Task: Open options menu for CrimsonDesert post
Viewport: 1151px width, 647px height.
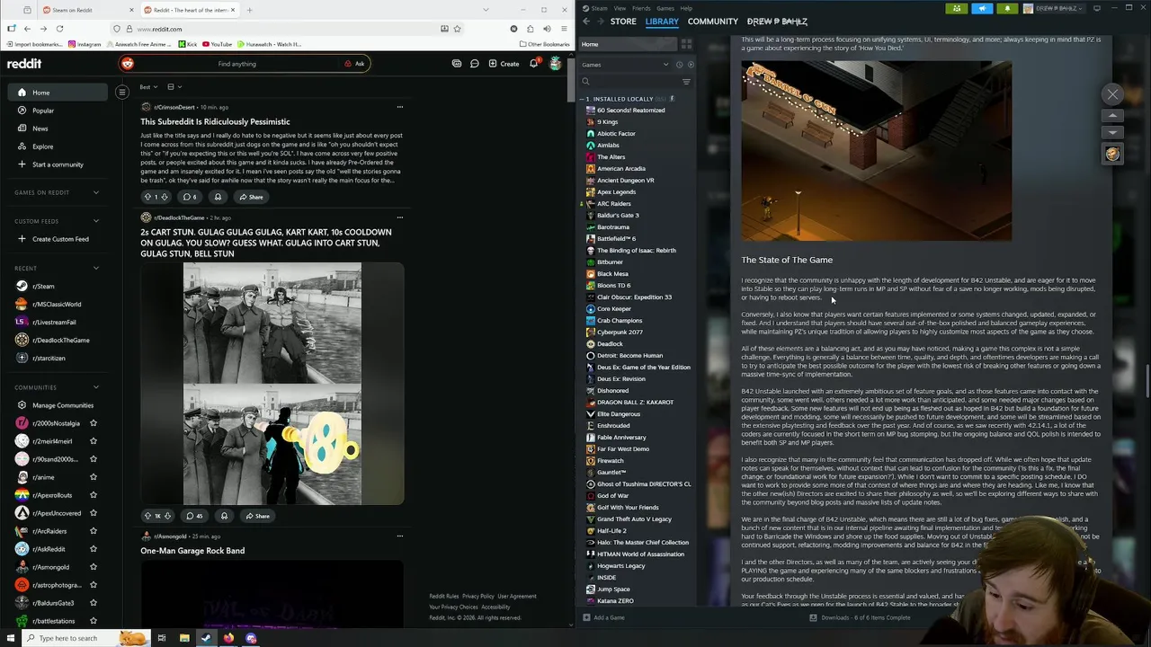Action: click(400, 108)
